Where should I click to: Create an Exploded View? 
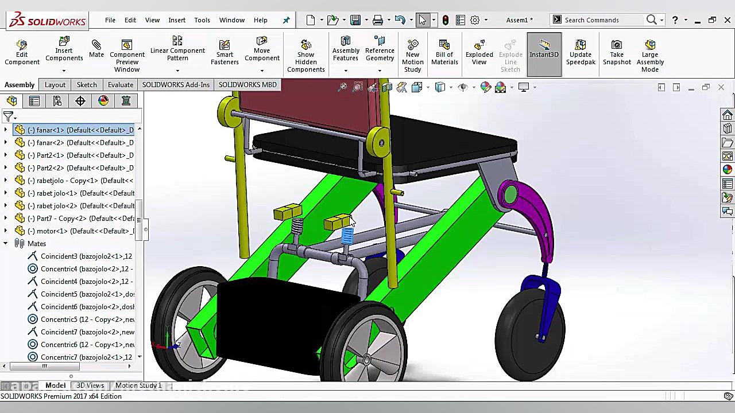coord(479,52)
